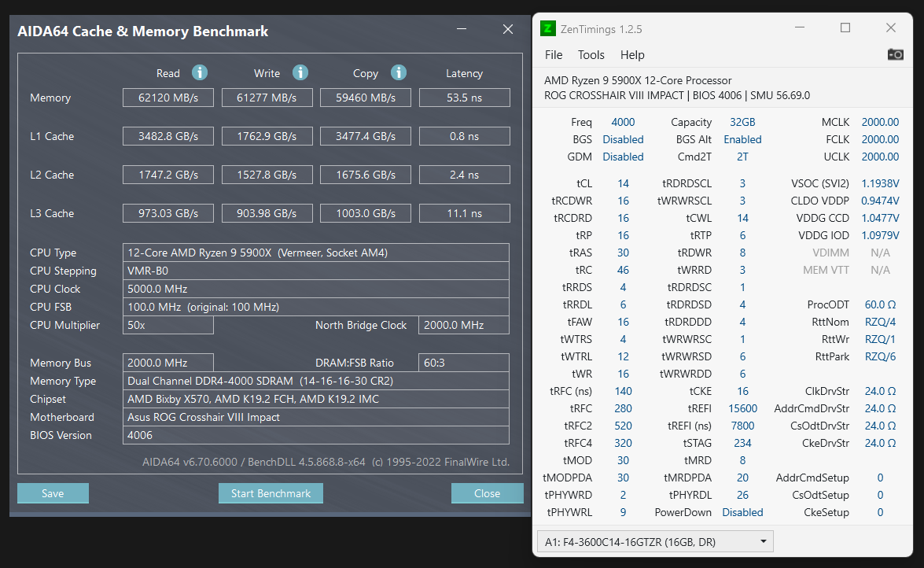Click the FCLK value 2000.00
Image resolution: width=924 pixels, height=568 pixels.
coord(881,139)
